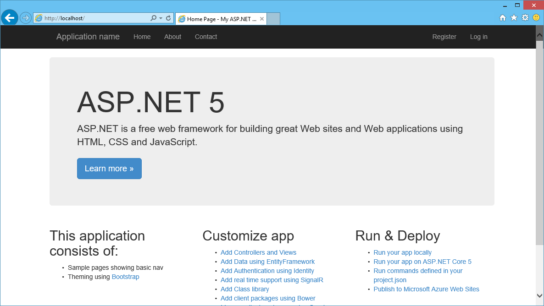Open the Tools gear icon
Image resolution: width=544 pixels, height=306 pixels.
[x=525, y=18]
